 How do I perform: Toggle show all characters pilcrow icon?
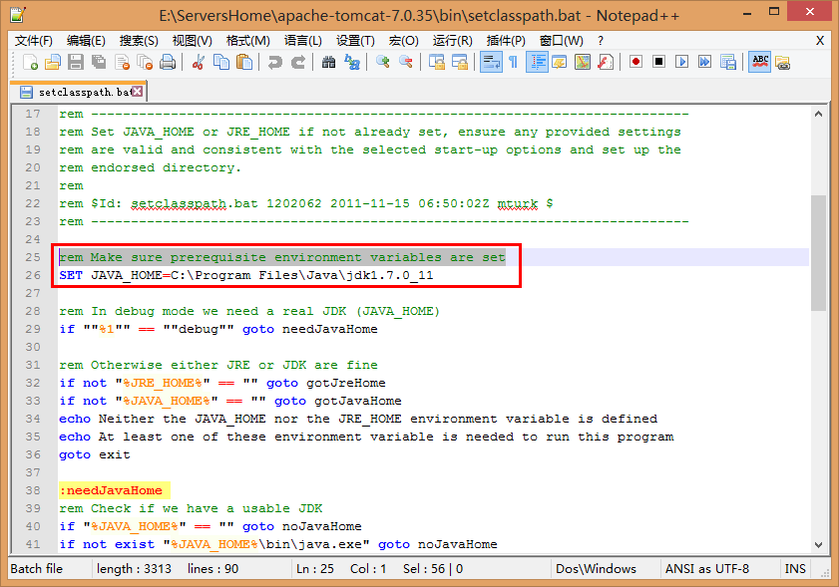coord(513,63)
